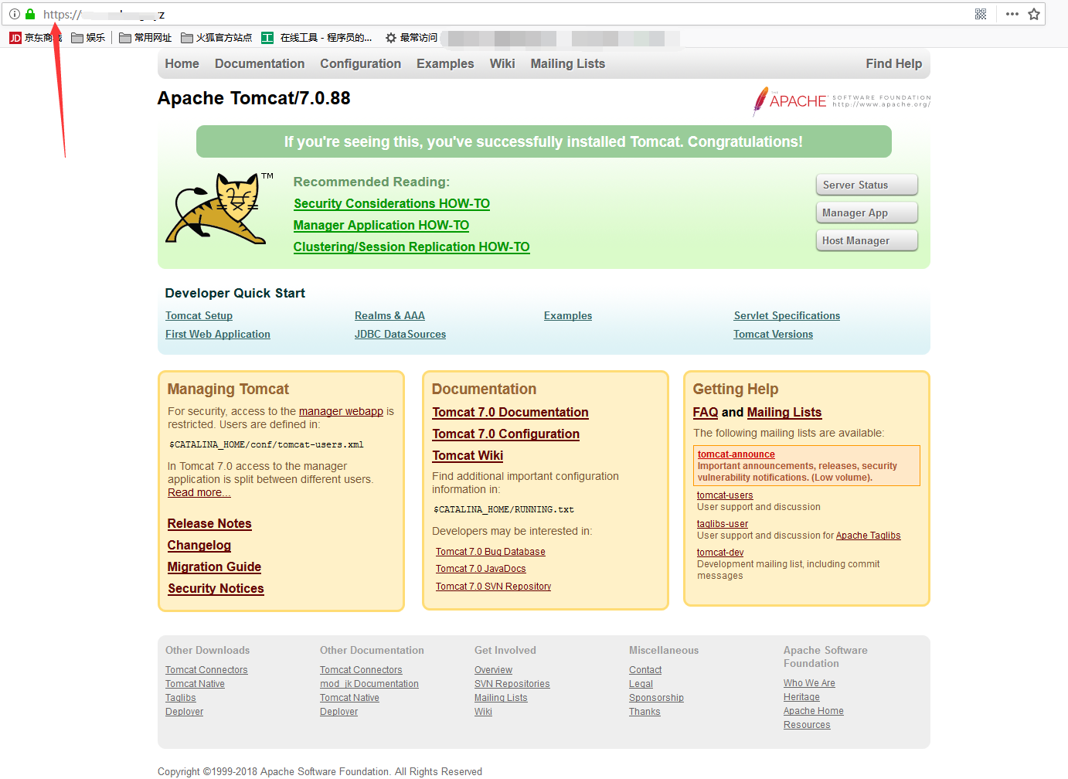Open the 娱乐 bookmark folder
The width and height of the screenshot is (1068, 779).
click(x=88, y=38)
